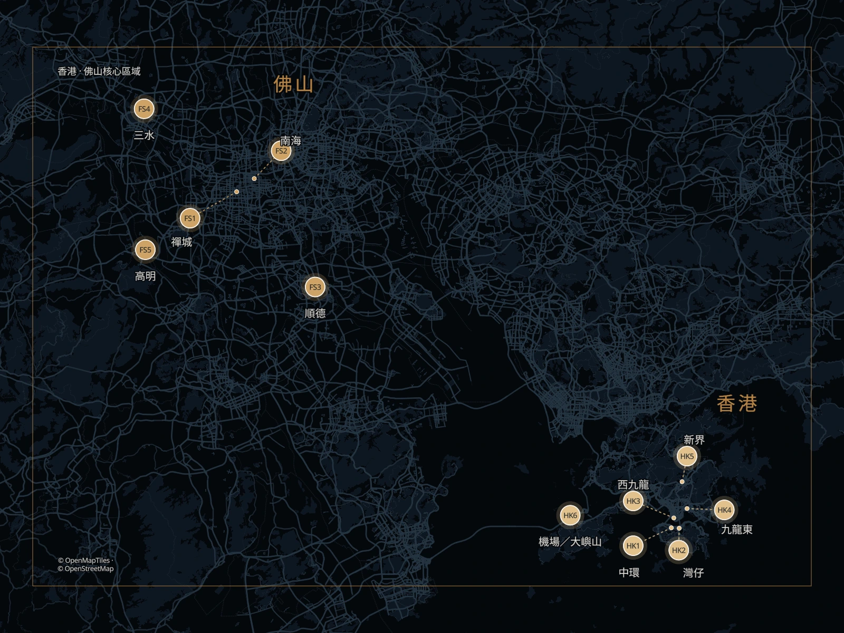Open the OpenStreetMap attribution link

click(x=85, y=569)
